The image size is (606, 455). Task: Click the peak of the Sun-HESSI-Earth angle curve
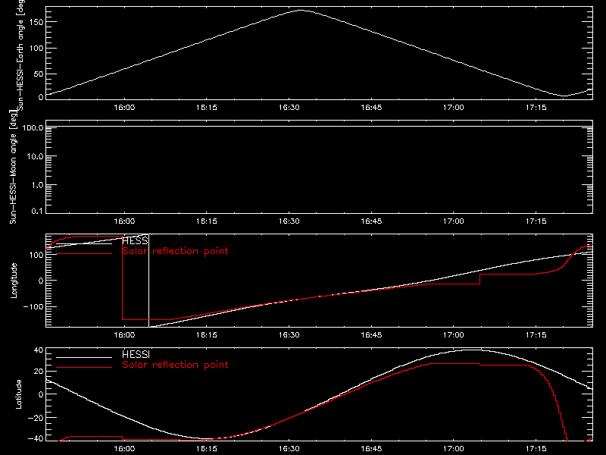click(x=301, y=11)
